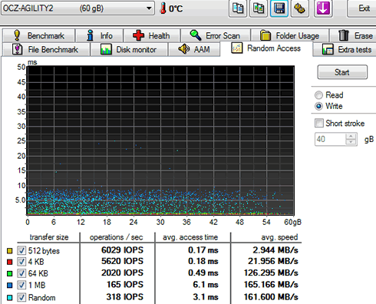Viewport: 376px width, 304px height.
Task: Uncheck the 512 bytes transfer size
Action: point(21,250)
